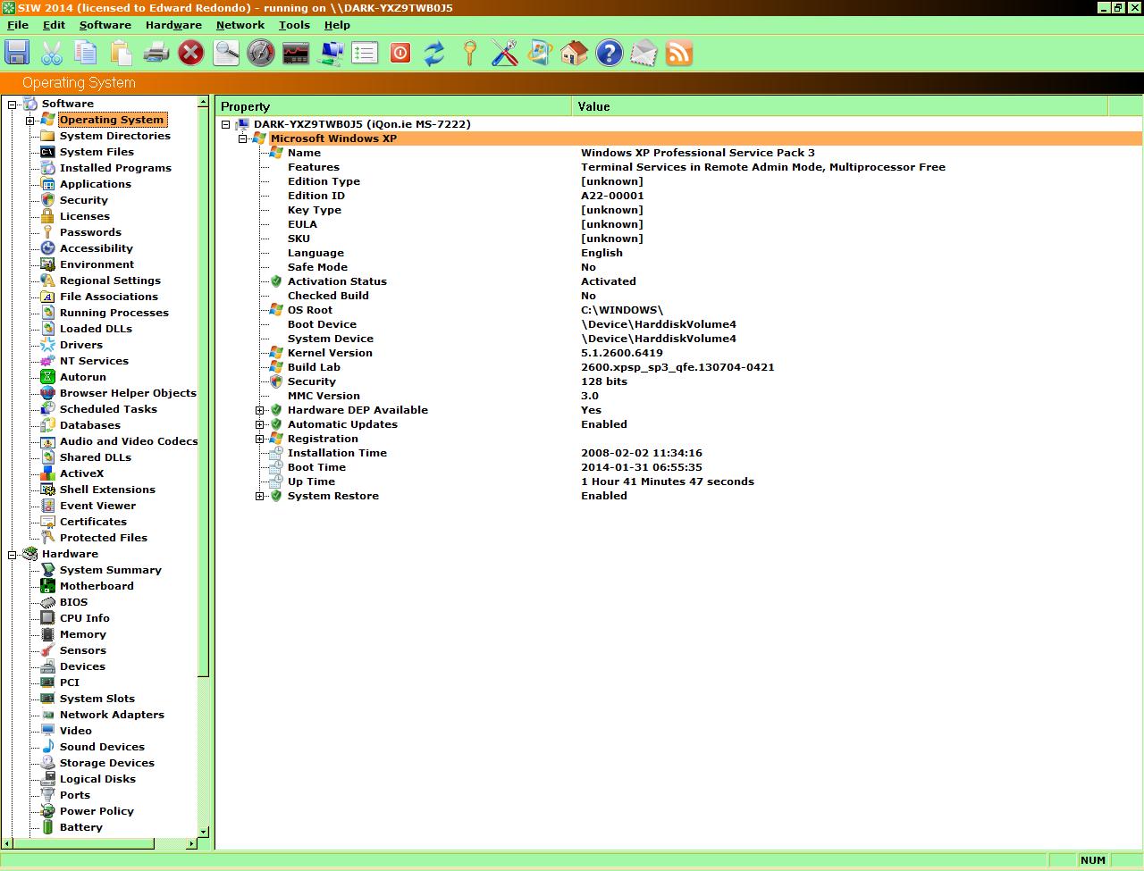
Task: Click the Save floppy disk toolbar icon
Action: [17, 53]
